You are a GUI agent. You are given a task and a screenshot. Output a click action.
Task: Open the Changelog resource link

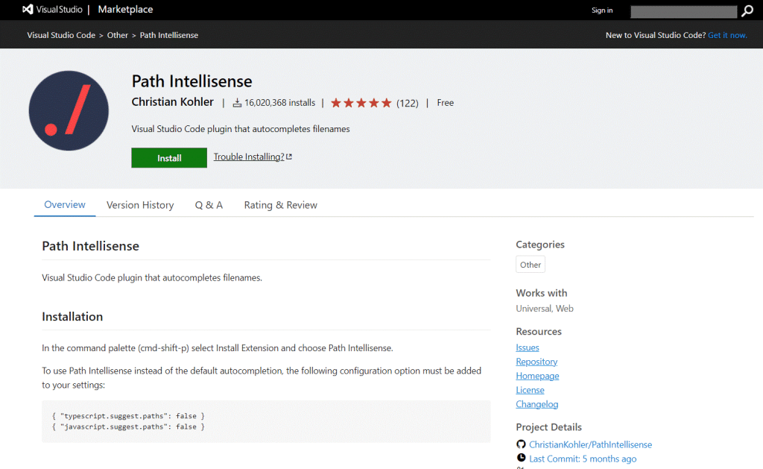click(x=536, y=403)
